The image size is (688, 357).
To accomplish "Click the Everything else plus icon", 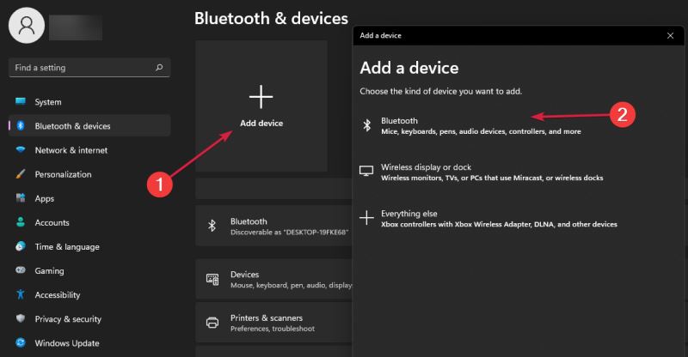I will point(366,218).
